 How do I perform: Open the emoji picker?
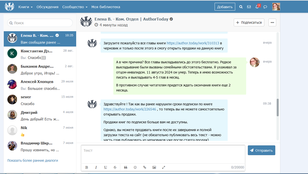click(135, 167)
